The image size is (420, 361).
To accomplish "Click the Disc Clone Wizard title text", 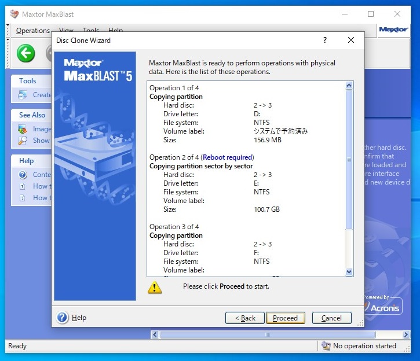I will (x=83, y=40).
